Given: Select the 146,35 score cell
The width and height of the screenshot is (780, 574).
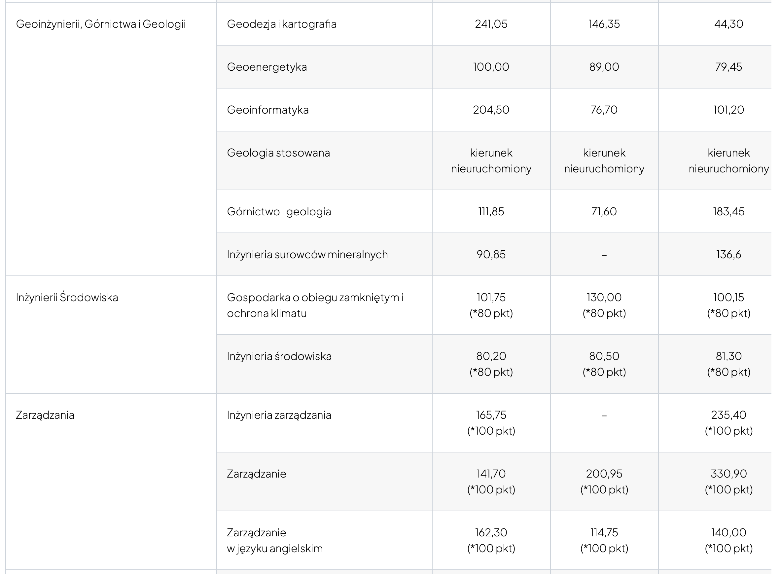Looking at the screenshot, I should [604, 24].
